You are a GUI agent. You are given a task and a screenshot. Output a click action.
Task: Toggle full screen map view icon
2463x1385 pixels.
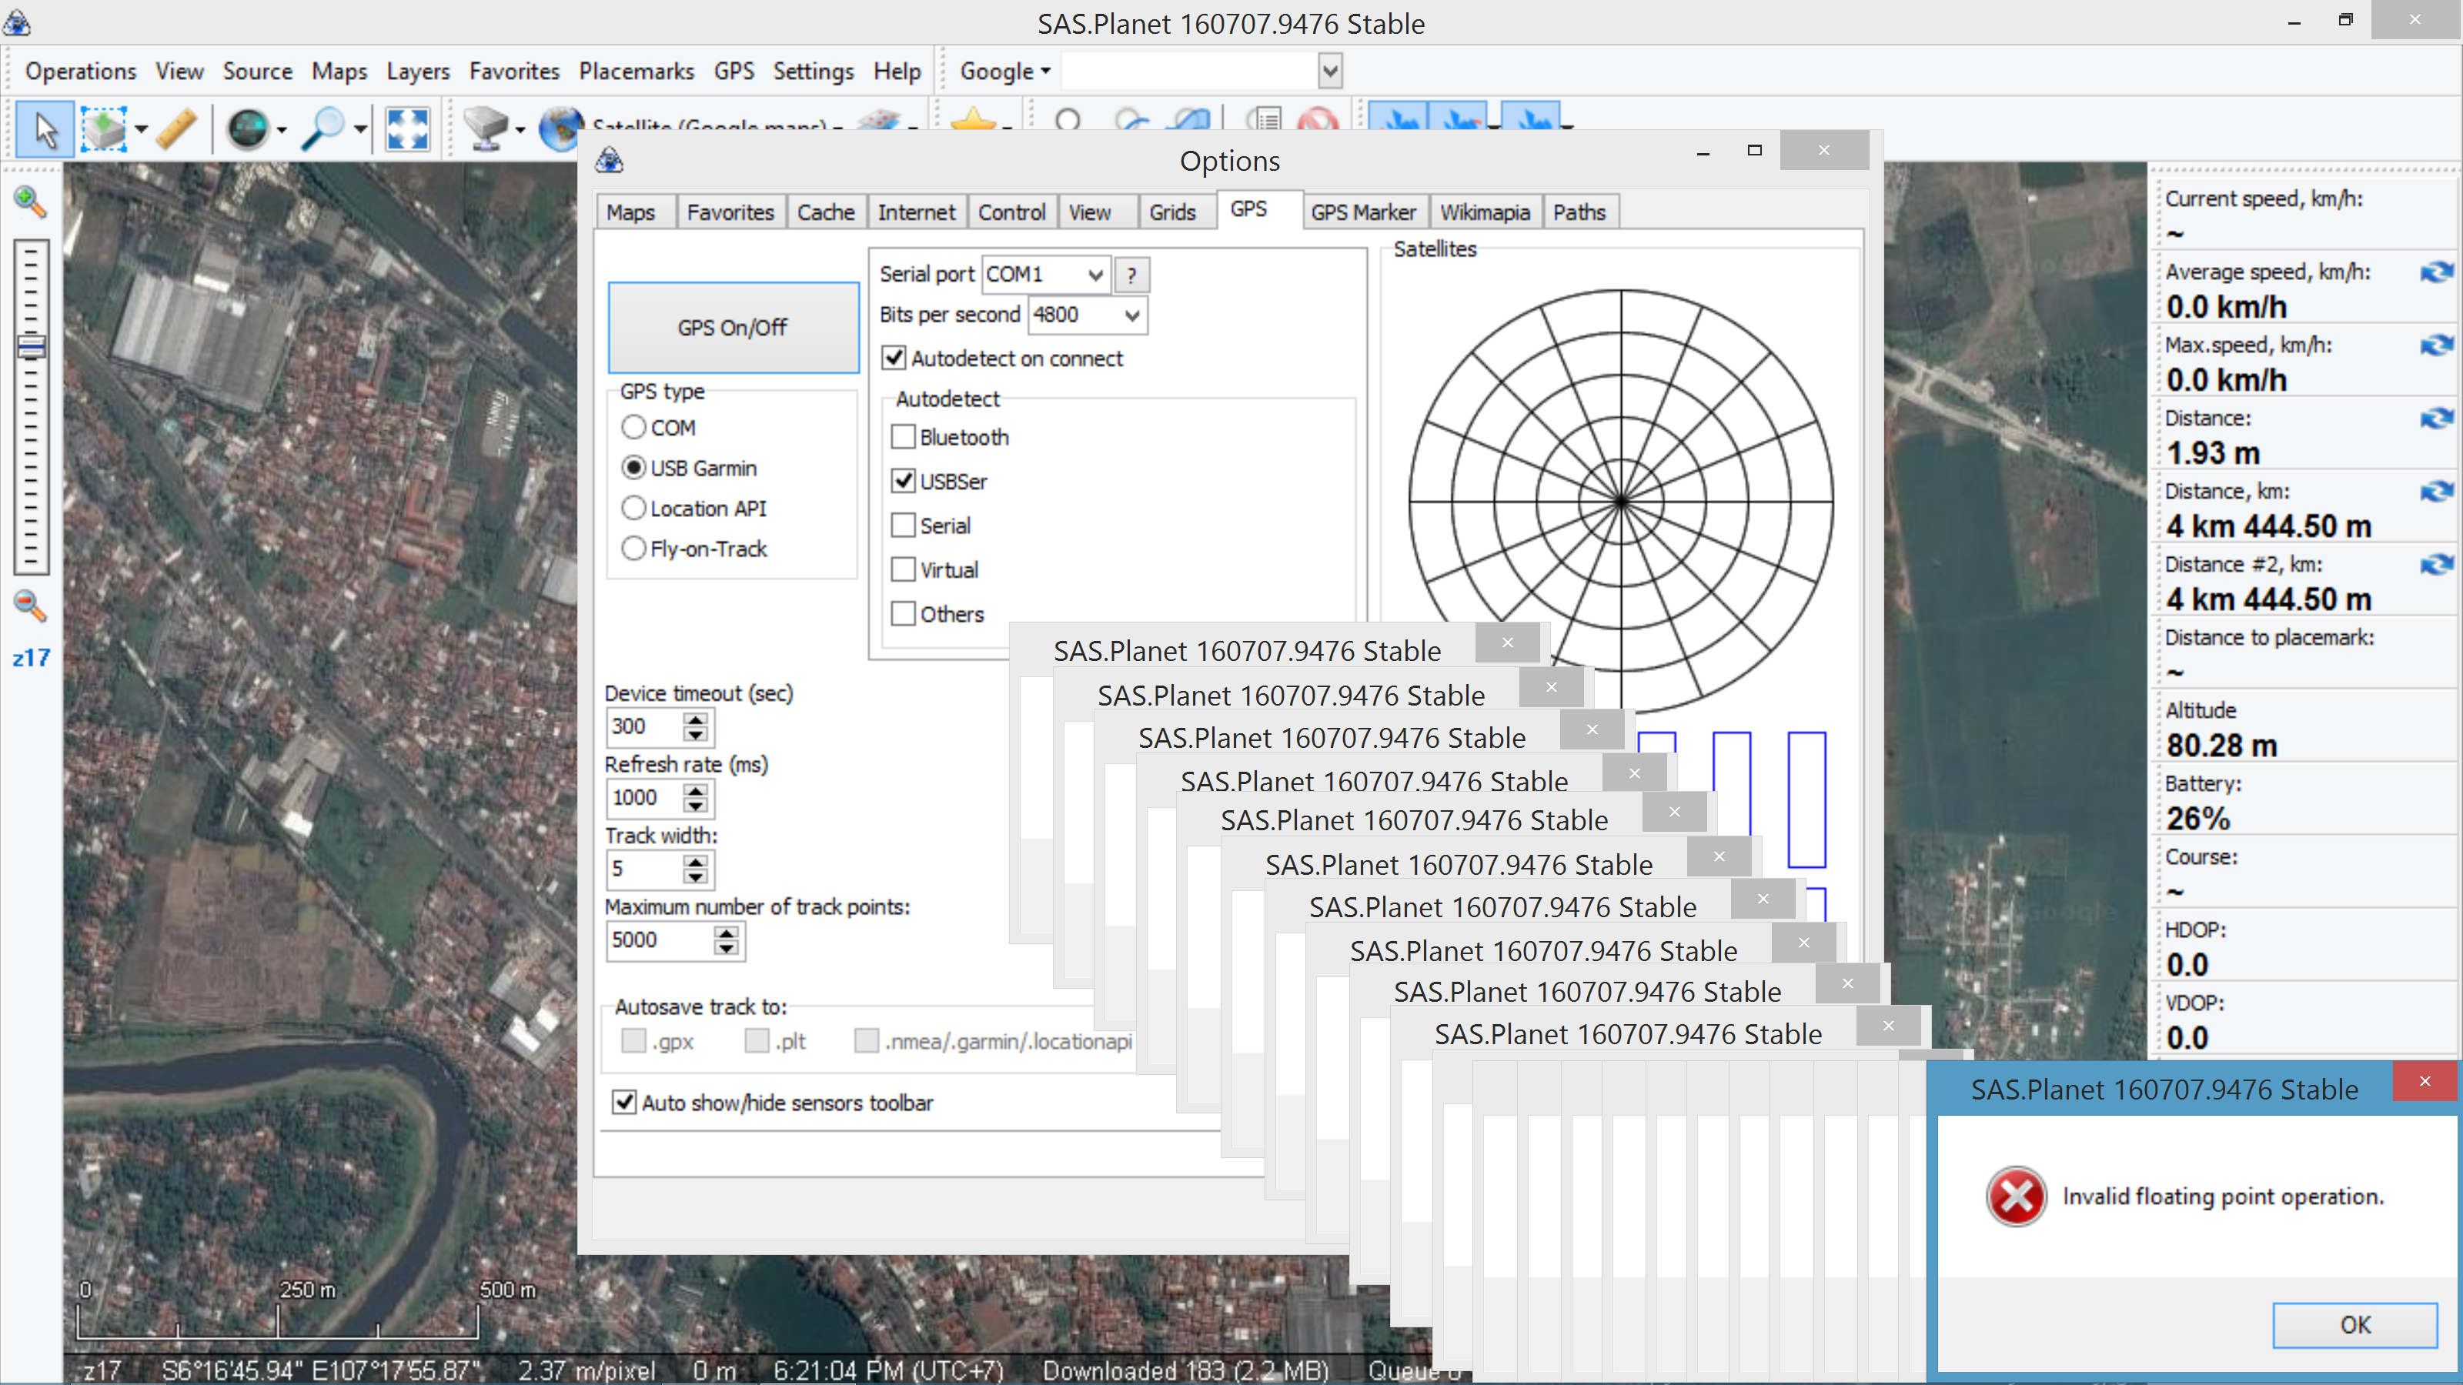click(x=407, y=129)
